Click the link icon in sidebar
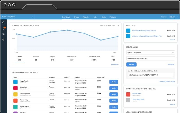Viewport: 180px width, 113px height. coord(3,34)
